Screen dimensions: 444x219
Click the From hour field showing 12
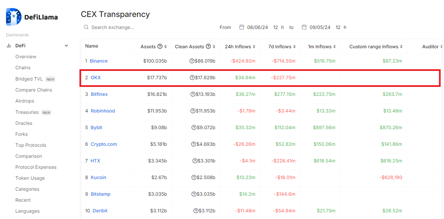(275, 27)
